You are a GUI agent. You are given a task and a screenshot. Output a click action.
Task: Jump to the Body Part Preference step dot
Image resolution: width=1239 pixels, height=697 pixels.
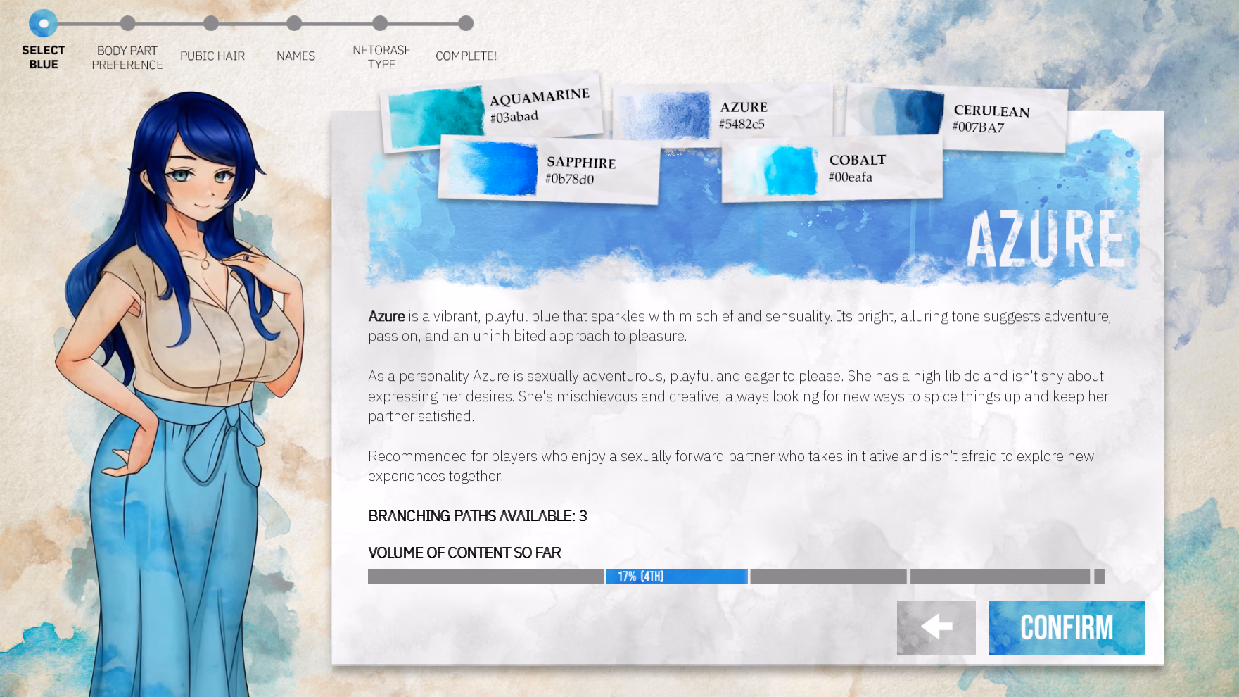pyautogui.click(x=127, y=23)
